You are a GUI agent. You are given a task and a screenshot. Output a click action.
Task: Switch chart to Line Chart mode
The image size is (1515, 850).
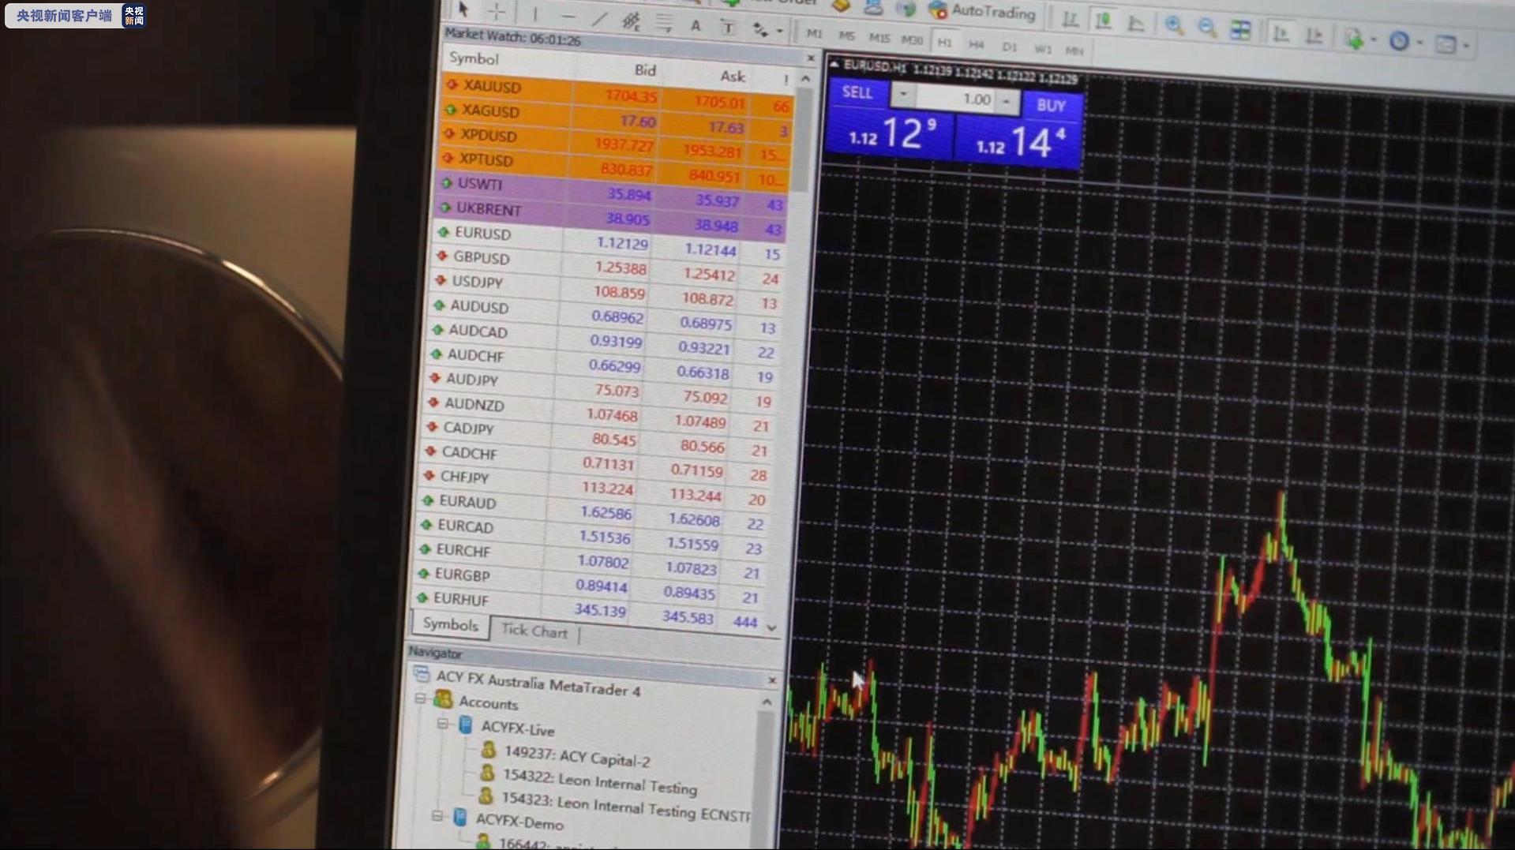1135,23
